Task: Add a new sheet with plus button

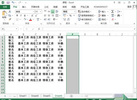Action: [71, 96]
